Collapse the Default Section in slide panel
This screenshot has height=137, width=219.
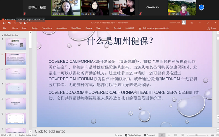coord(3,35)
